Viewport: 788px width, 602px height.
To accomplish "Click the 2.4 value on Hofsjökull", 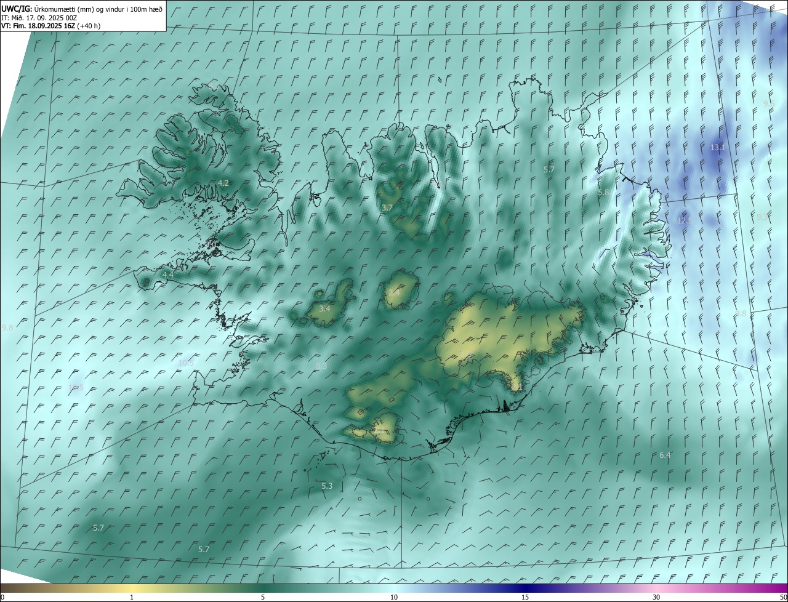I will tap(394, 292).
